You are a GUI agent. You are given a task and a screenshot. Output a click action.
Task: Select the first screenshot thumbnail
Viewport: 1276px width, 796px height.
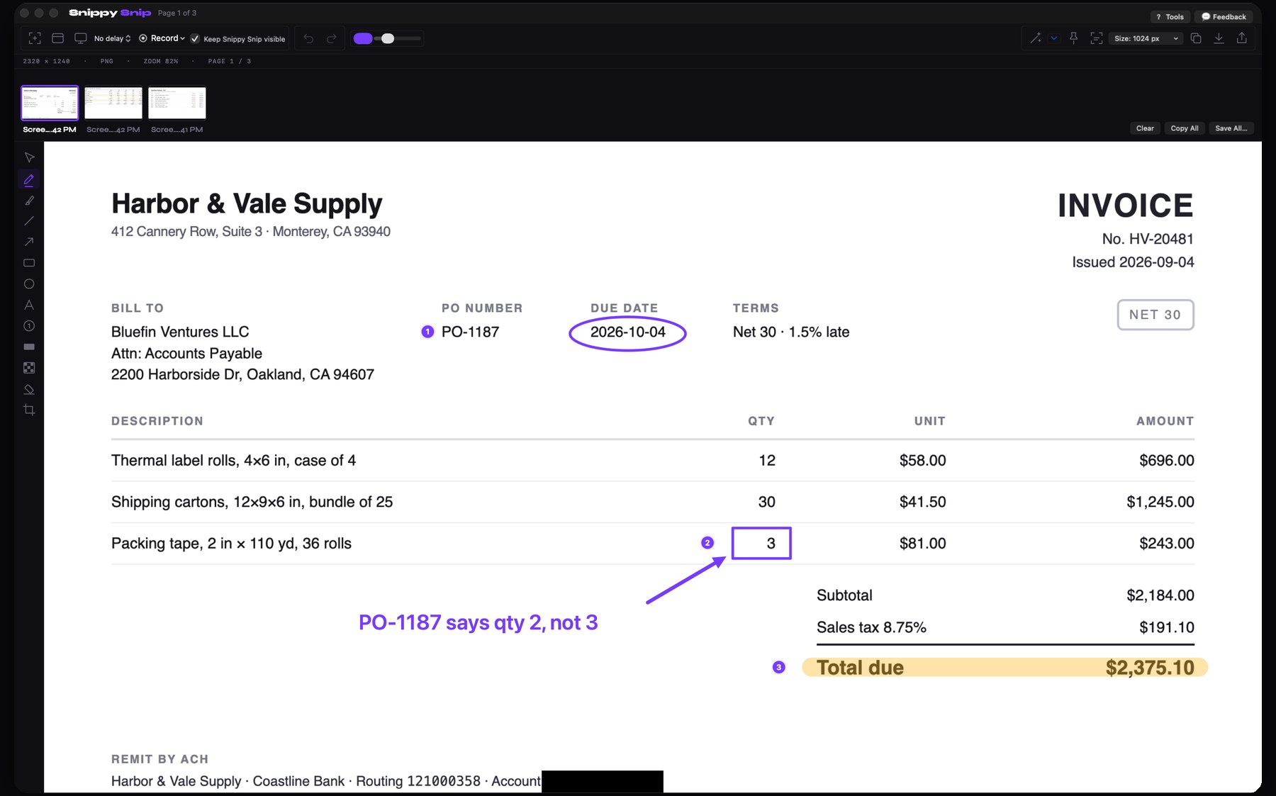tap(50, 103)
